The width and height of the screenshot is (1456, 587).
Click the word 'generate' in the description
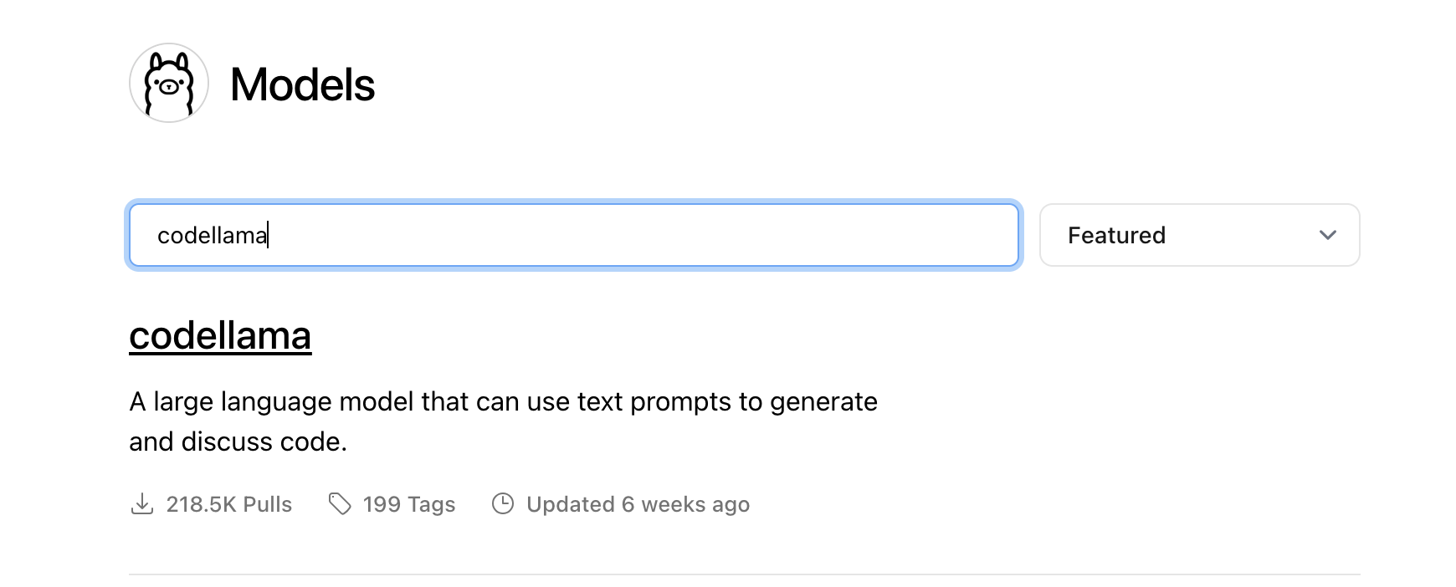pos(823,402)
